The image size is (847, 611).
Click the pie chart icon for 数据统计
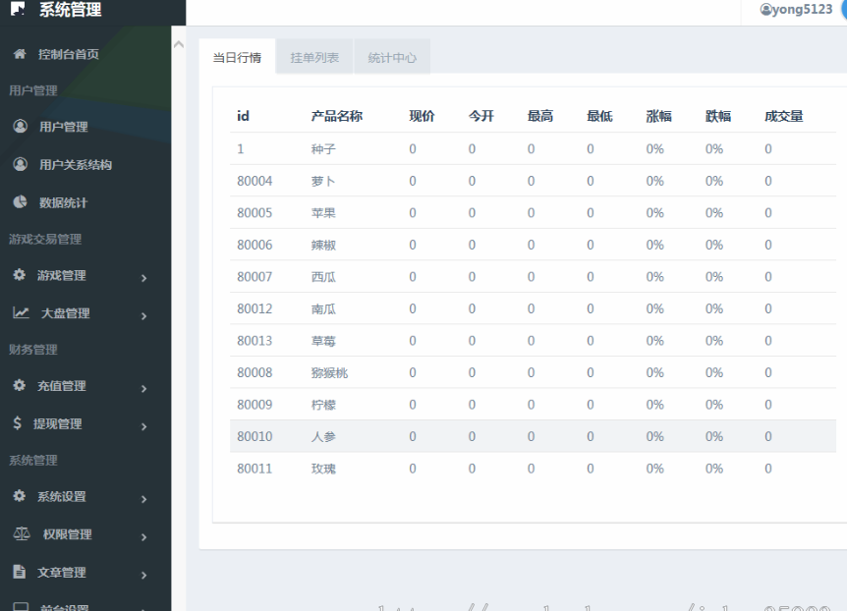tap(20, 202)
